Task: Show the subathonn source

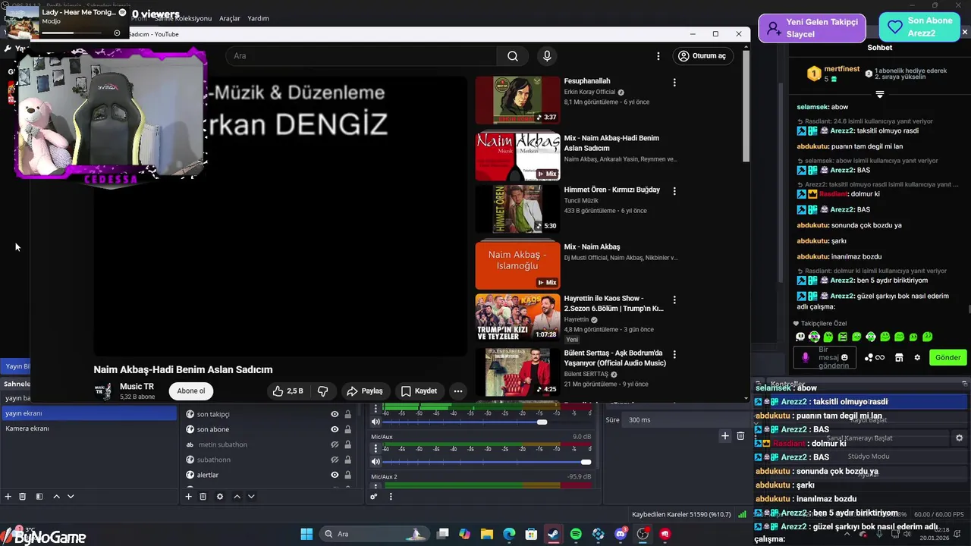Action: [335, 460]
